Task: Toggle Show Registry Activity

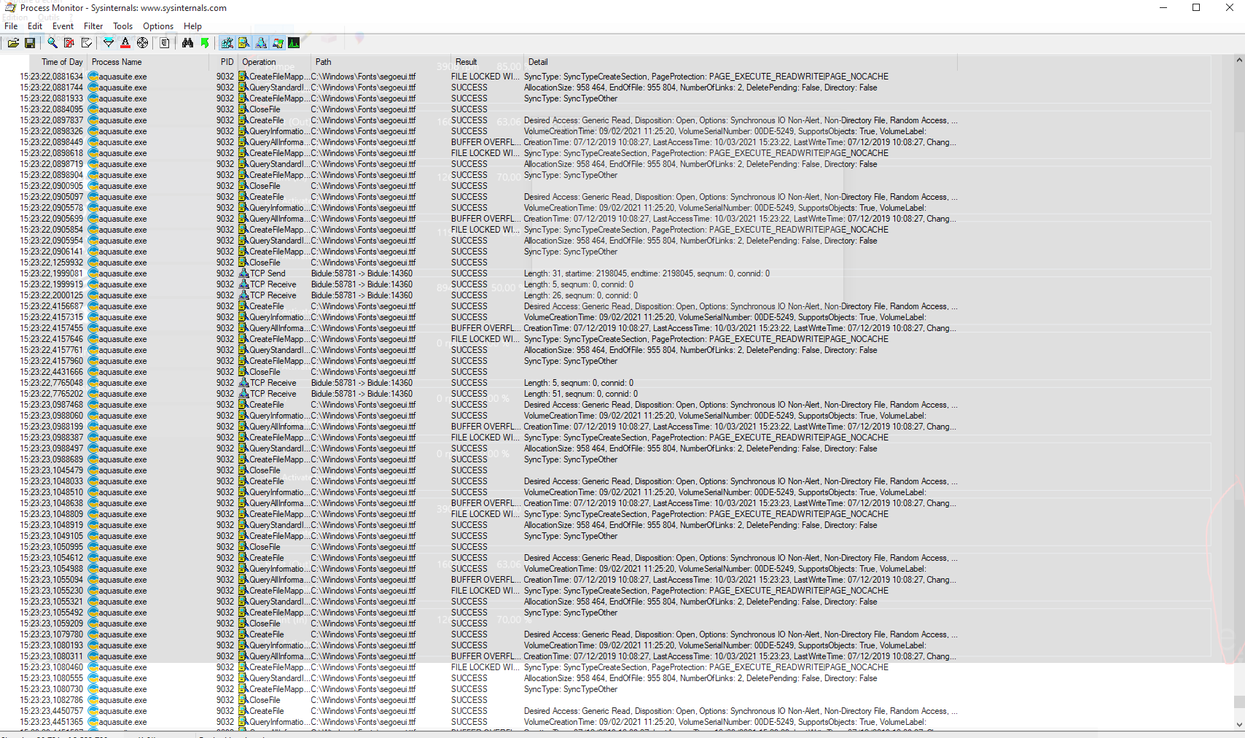Action: click(227, 43)
